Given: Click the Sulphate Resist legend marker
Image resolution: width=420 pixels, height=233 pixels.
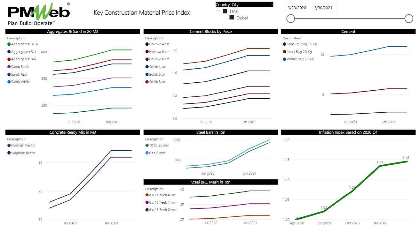Looking at the screenshot, I should (x=9, y=153).
